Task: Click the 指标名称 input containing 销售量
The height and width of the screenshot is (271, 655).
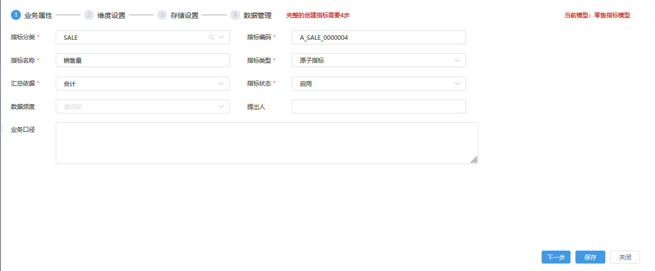Action: click(x=143, y=60)
